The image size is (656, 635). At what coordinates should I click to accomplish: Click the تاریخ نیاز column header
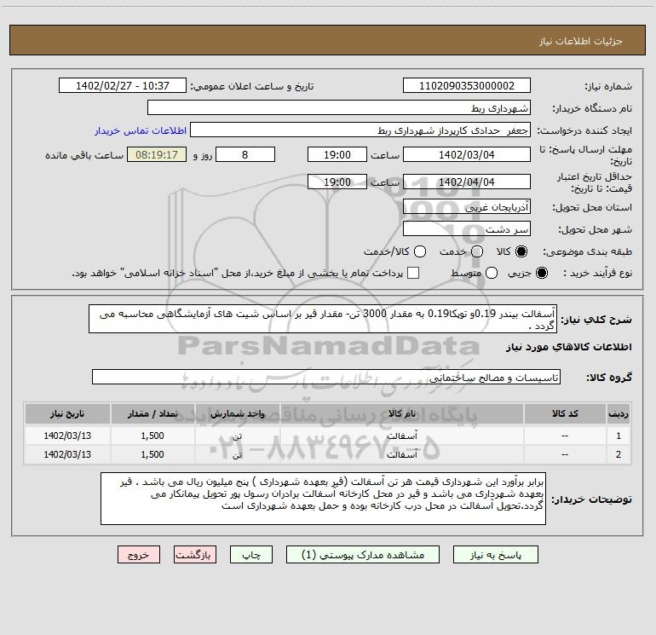pyautogui.click(x=67, y=413)
